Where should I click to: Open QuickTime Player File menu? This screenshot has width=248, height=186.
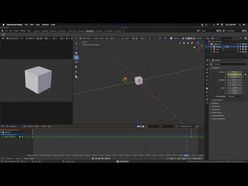(26, 25)
